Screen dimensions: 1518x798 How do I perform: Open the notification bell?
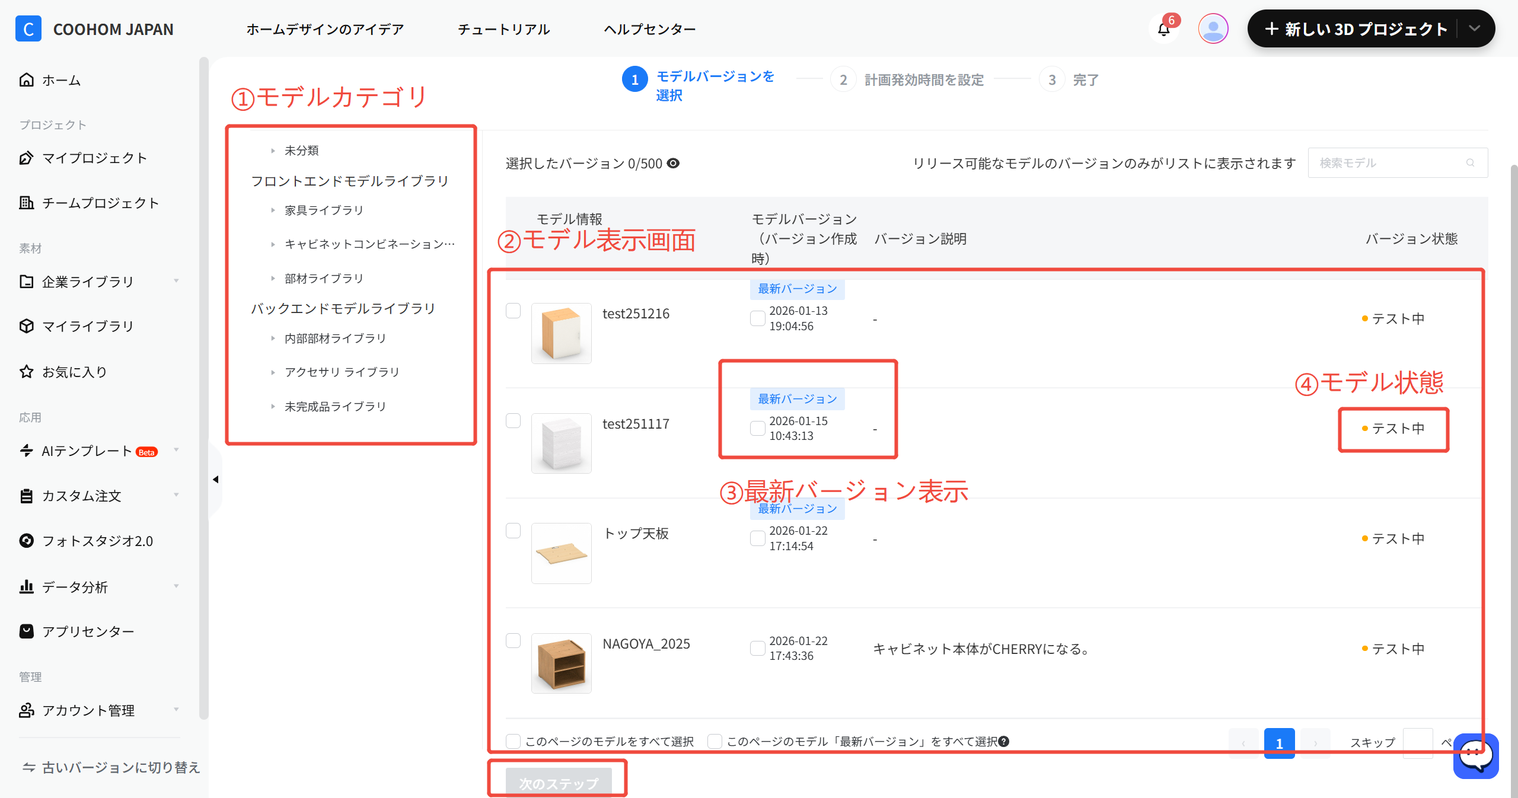[x=1163, y=29]
